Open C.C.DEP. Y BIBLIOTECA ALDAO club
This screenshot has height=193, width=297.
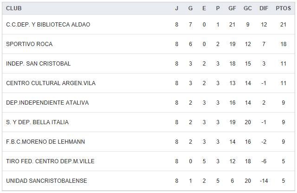coord(48,25)
